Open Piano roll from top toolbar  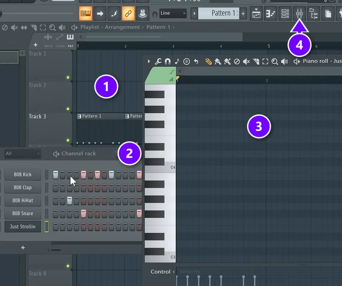pos(271,13)
